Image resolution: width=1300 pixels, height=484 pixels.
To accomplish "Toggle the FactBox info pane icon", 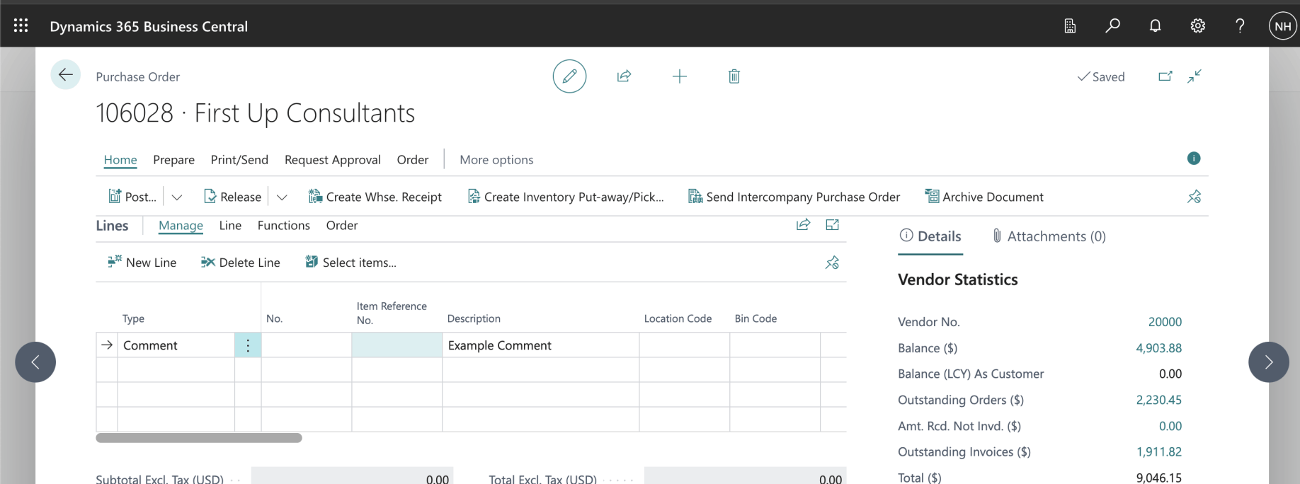I will (x=1194, y=159).
